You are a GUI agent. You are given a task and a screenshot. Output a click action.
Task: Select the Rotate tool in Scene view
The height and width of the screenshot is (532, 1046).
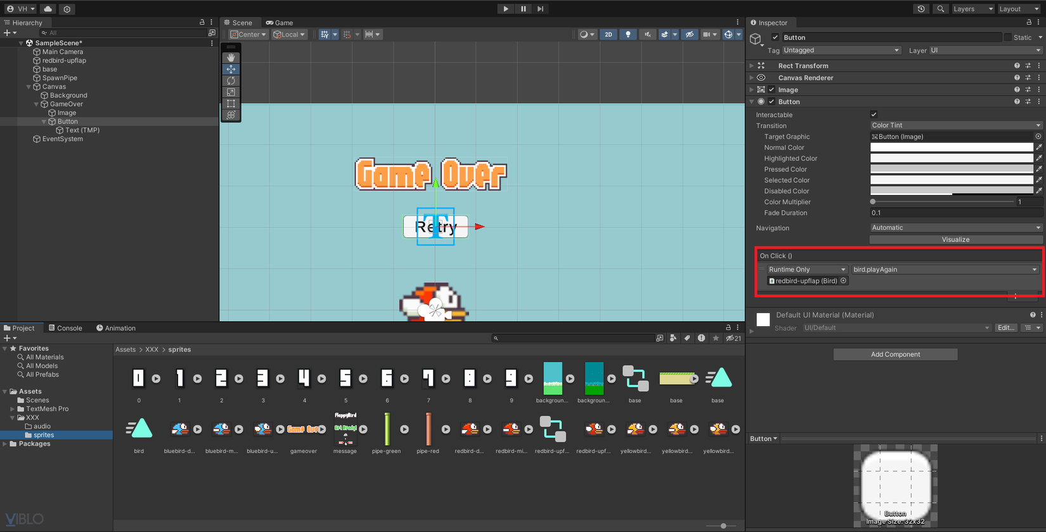pyautogui.click(x=231, y=80)
